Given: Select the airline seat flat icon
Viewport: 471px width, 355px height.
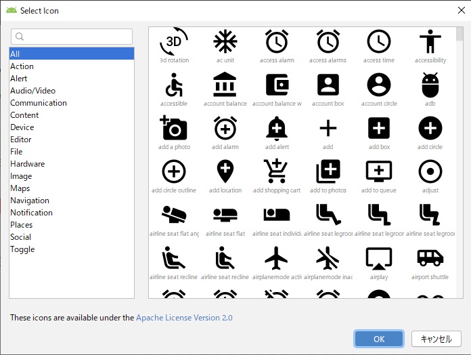Looking at the screenshot, I should pyautogui.click(x=225, y=215).
